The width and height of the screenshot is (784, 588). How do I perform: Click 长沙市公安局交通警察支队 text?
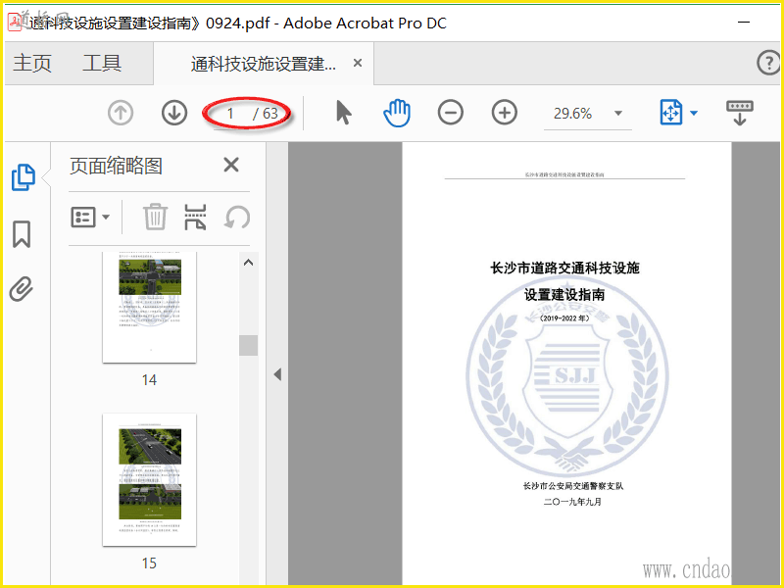tap(573, 486)
